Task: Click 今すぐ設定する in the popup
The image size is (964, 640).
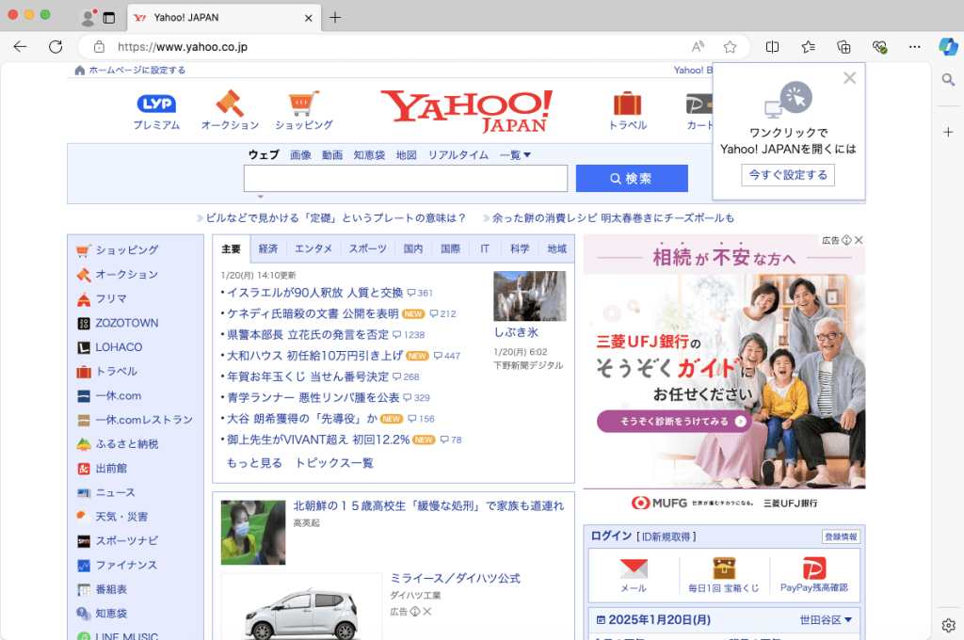Action: (788, 175)
